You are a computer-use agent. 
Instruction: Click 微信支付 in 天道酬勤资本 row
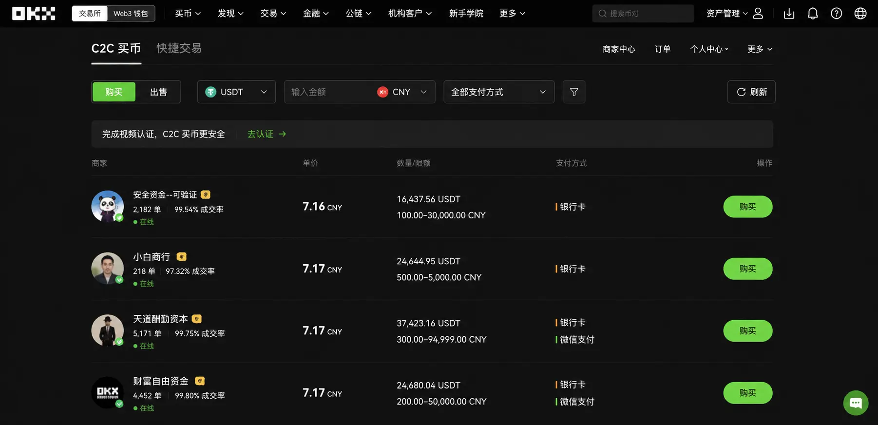(577, 339)
